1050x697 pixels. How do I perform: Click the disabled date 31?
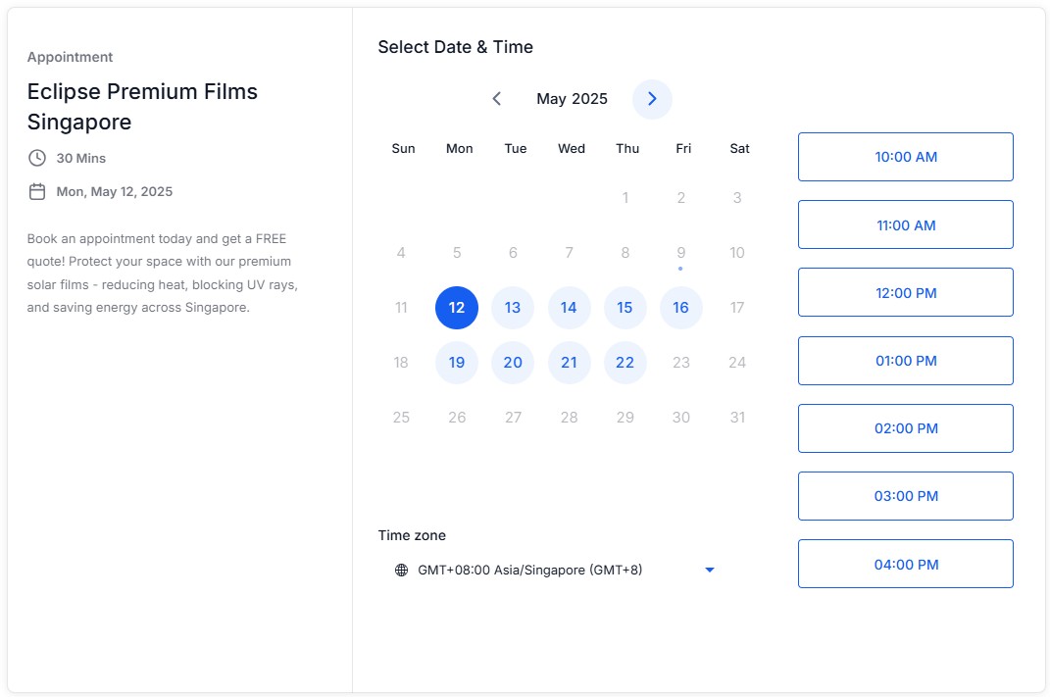[x=737, y=418]
